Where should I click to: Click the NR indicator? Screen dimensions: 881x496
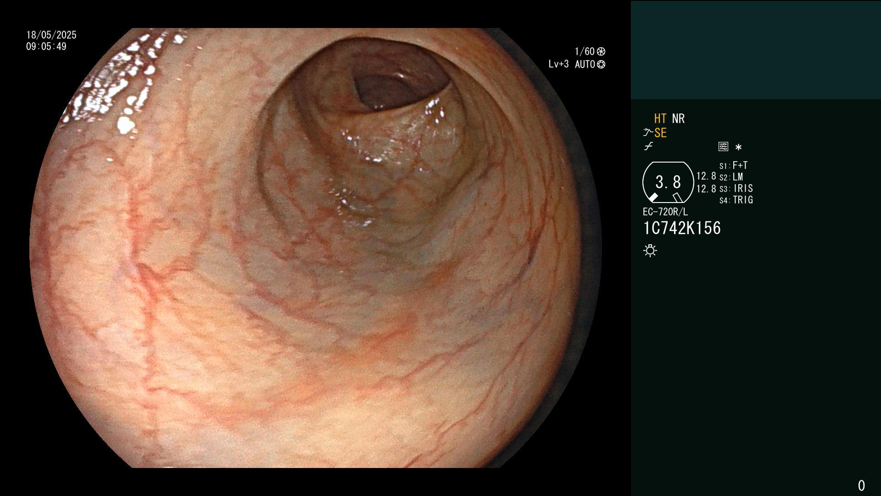click(678, 118)
